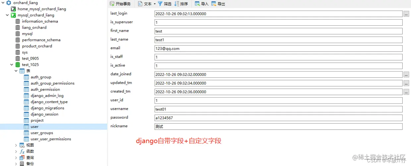Screen dimensions: 411x166
Task: Open the editor button beside last_login
Action: pyautogui.click(x=406, y=14)
